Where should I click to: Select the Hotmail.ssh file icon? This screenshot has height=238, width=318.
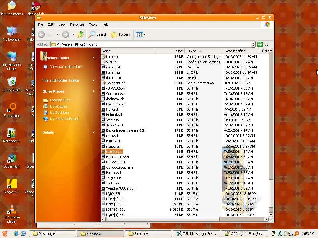click(x=103, y=115)
